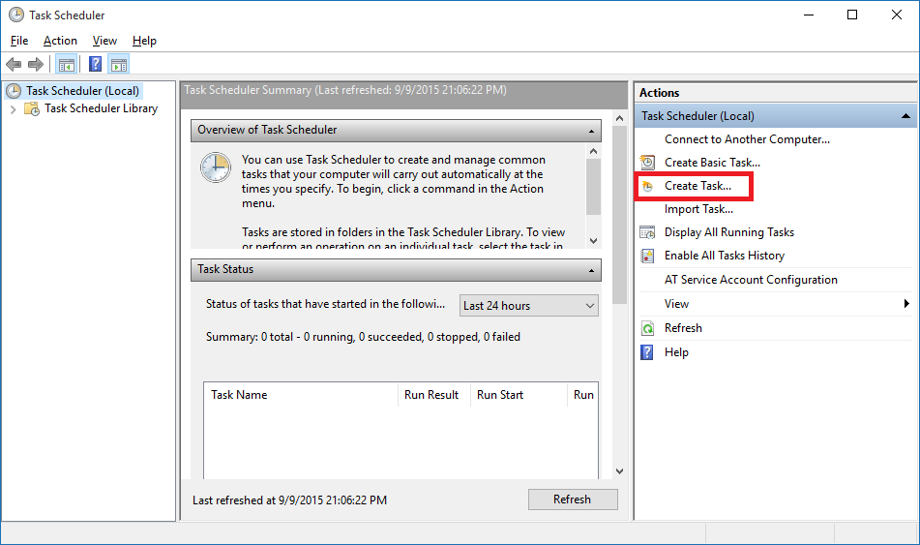
Task: Toggle the Show/Hide Action Pane toolbar icon
Action: click(118, 65)
